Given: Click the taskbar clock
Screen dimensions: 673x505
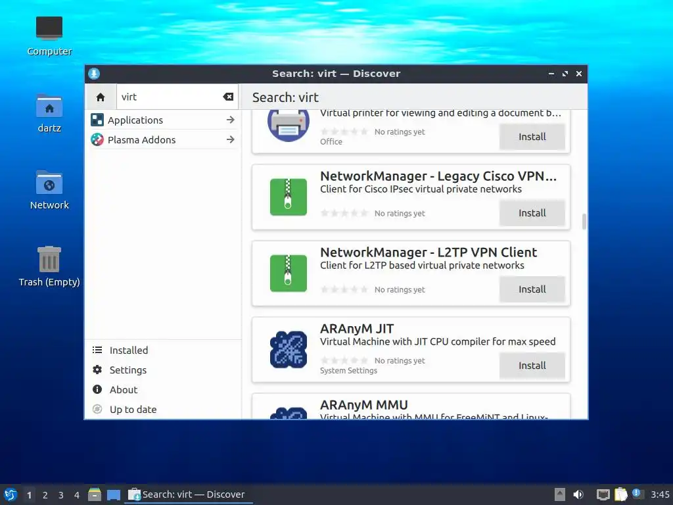Looking at the screenshot, I should (660, 494).
